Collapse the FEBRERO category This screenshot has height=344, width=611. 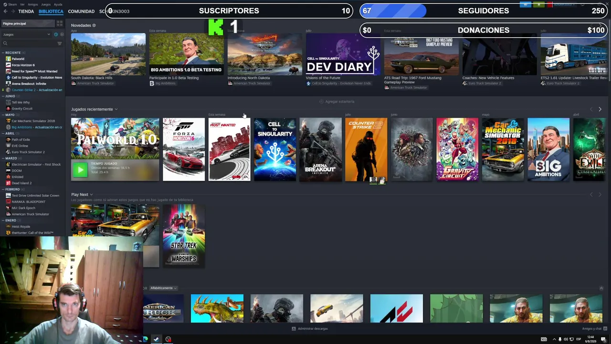coord(3,189)
